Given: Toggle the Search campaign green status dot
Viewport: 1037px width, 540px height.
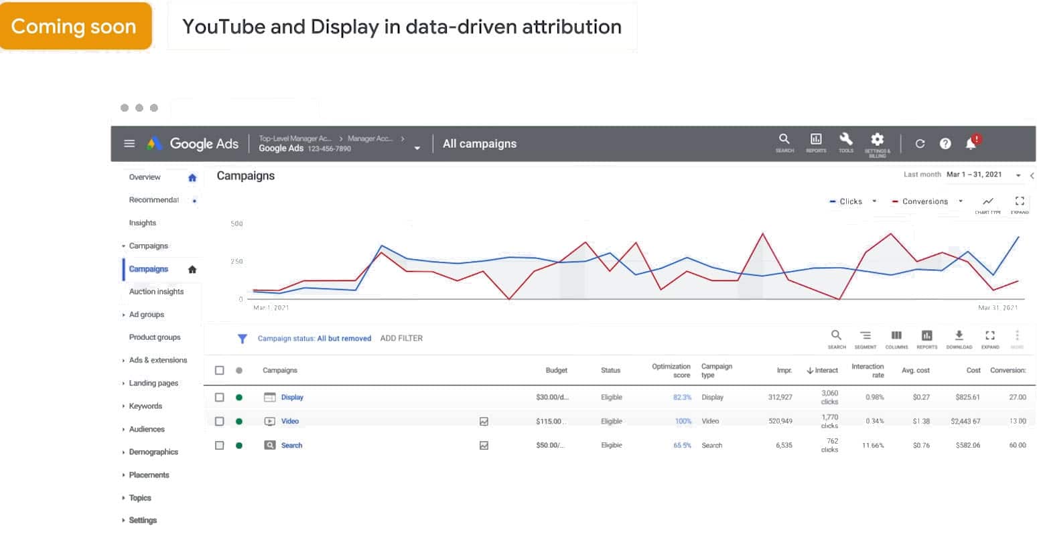Looking at the screenshot, I should (x=239, y=446).
